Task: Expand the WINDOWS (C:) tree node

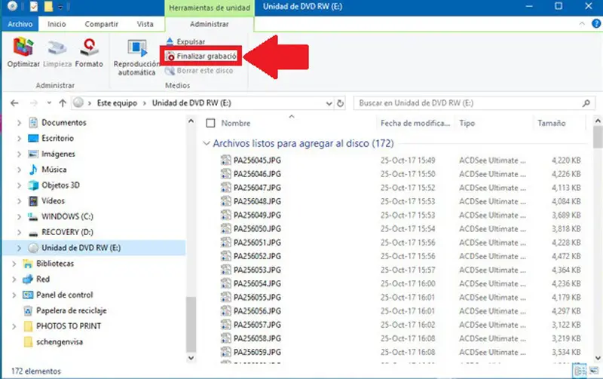Action: tap(19, 217)
